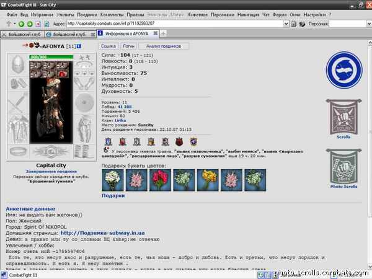
Task: Open the Избранное menu
Action: tap(42, 15)
